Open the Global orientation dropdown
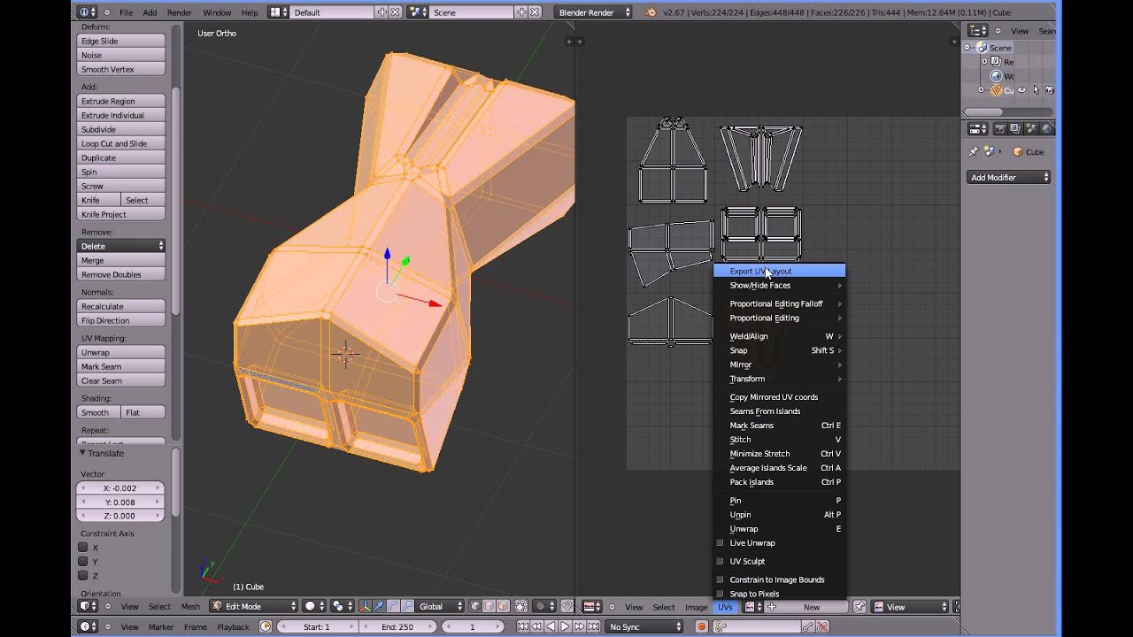The height and width of the screenshot is (637, 1133). click(x=441, y=606)
